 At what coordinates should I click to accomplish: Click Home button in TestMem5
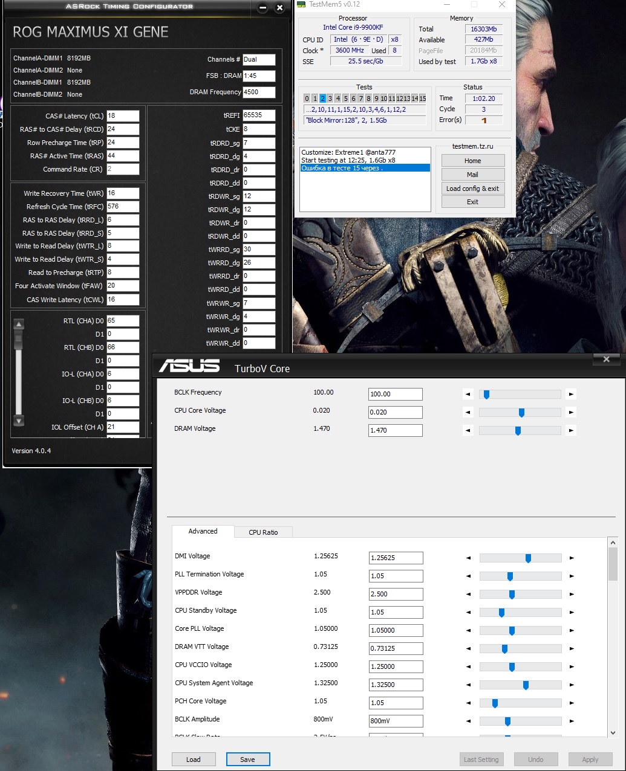(473, 161)
